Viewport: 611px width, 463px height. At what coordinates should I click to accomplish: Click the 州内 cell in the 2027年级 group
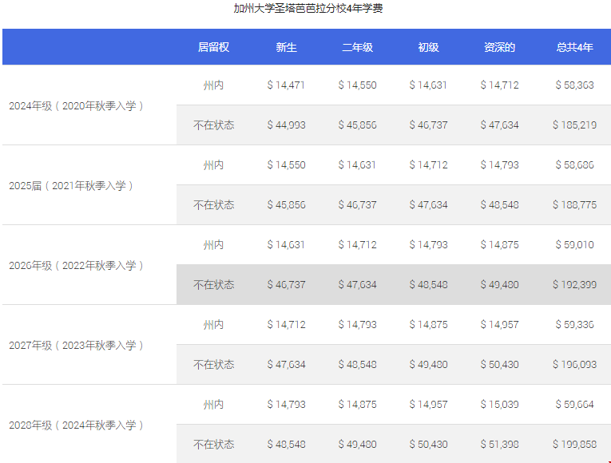click(213, 324)
